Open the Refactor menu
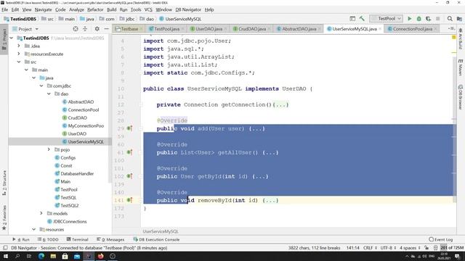Image resolution: width=465 pixels, height=261 pixels. coord(95,9)
